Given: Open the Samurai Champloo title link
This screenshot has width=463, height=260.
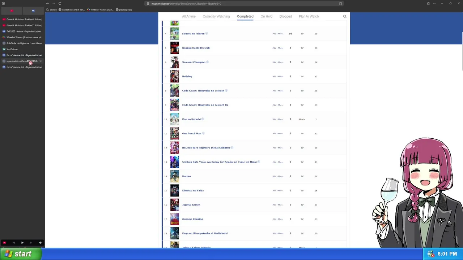Looking at the screenshot, I should (194, 62).
